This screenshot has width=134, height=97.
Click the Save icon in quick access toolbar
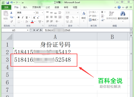point(8,2)
